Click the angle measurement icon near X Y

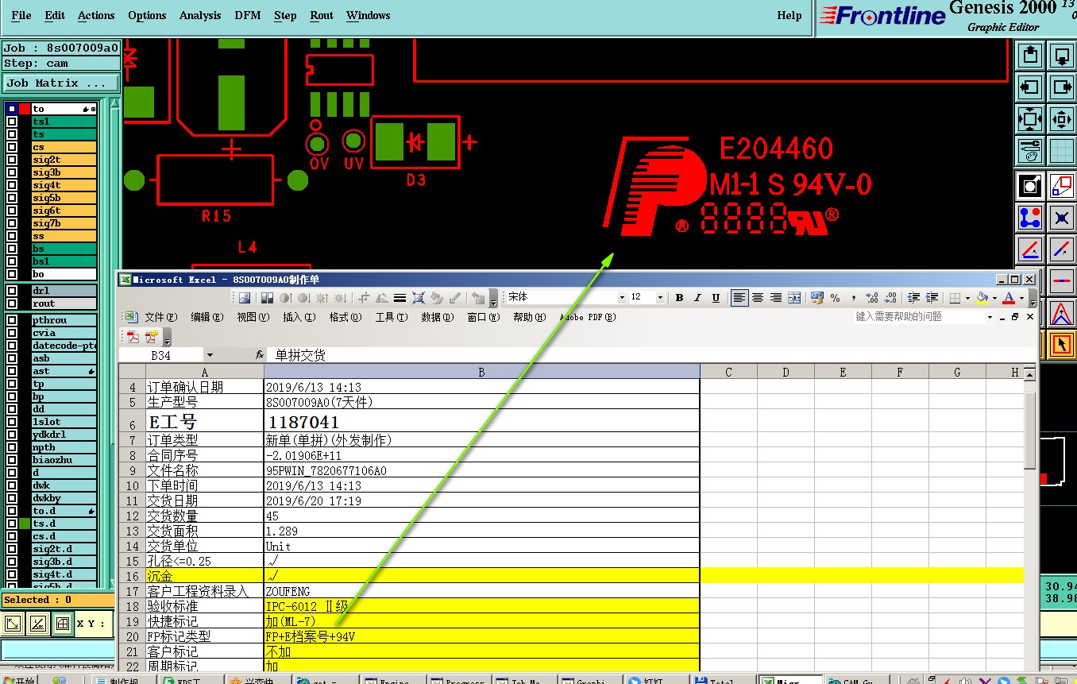pyautogui.click(x=37, y=624)
